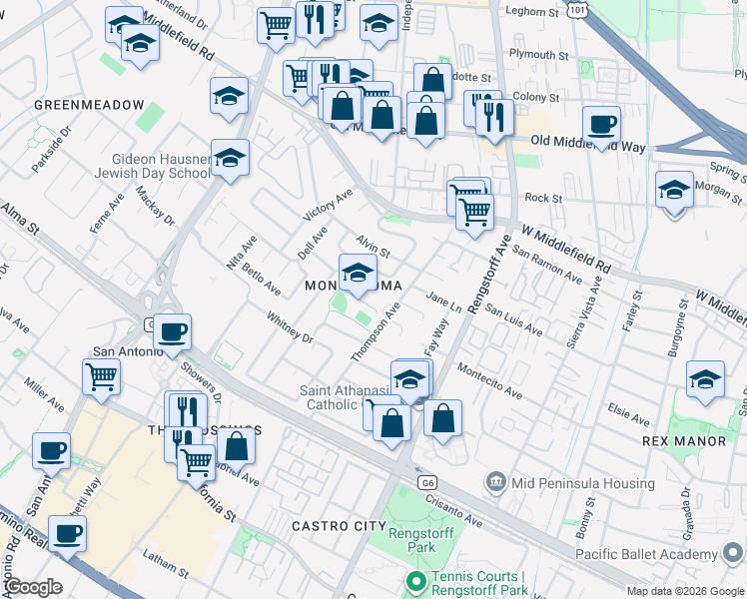
Task: Select the Plymouth St street label
Action: (x=539, y=54)
